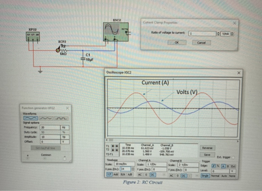Click the Channel A Scale field
The image size is (262, 191).
click(156, 165)
